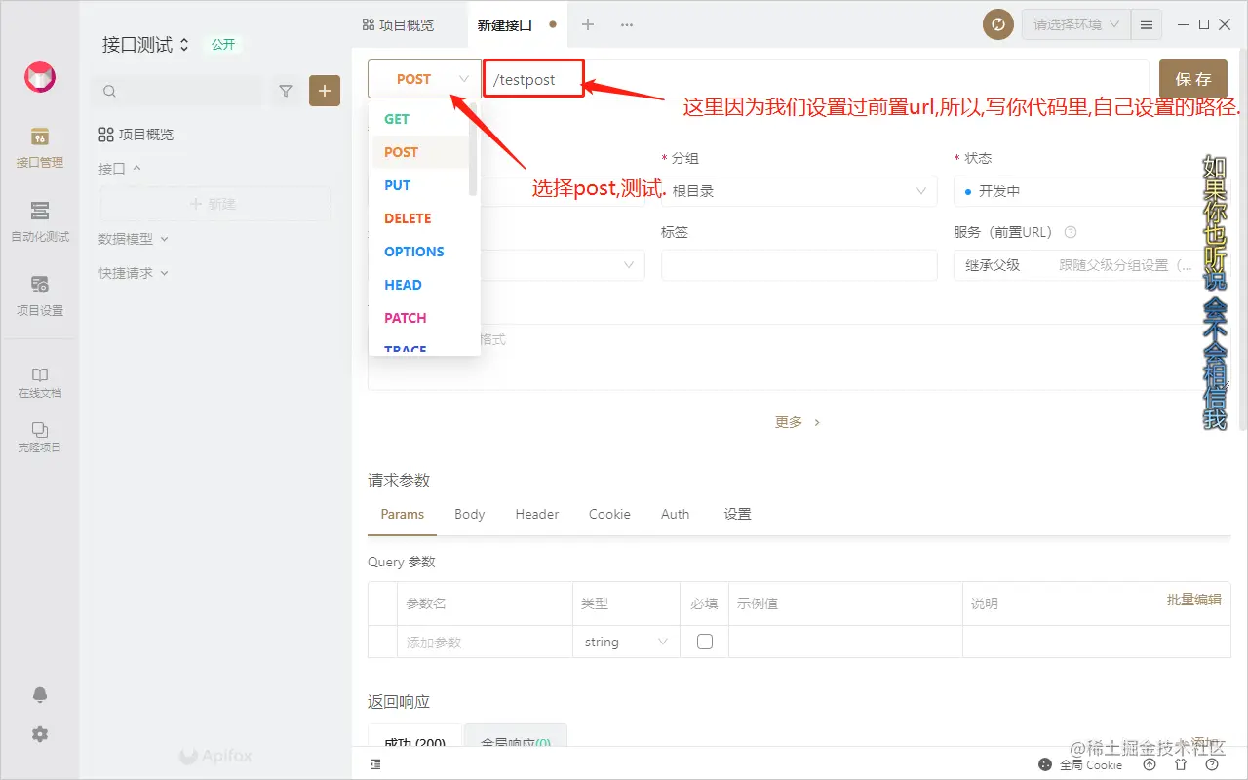Click the /testpost URL input field

[816, 79]
